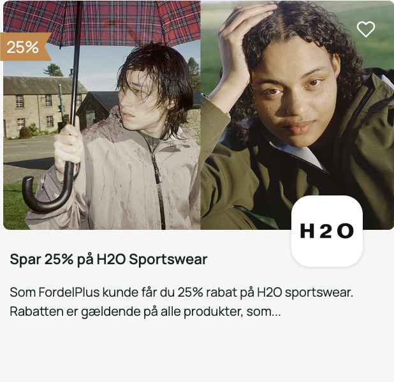The height and width of the screenshot is (382, 394).
Task: Click the word 'FordelPlus' in the description
Action: [69, 292]
